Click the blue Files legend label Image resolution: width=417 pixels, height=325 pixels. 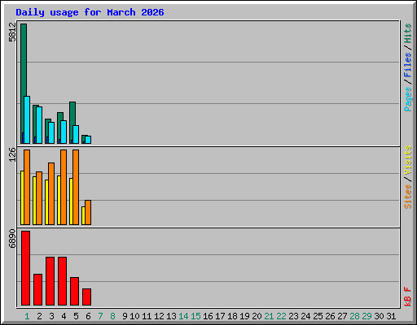pyautogui.click(x=407, y=65)
